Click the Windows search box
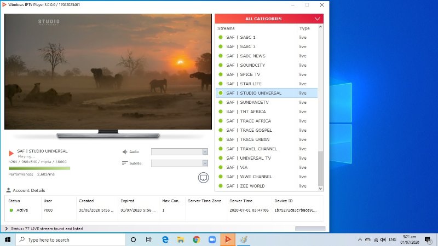This screenshot has height=246, width=438. [71, 239]
